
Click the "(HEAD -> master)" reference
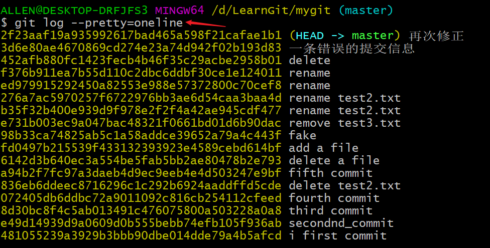click(344, 36)
